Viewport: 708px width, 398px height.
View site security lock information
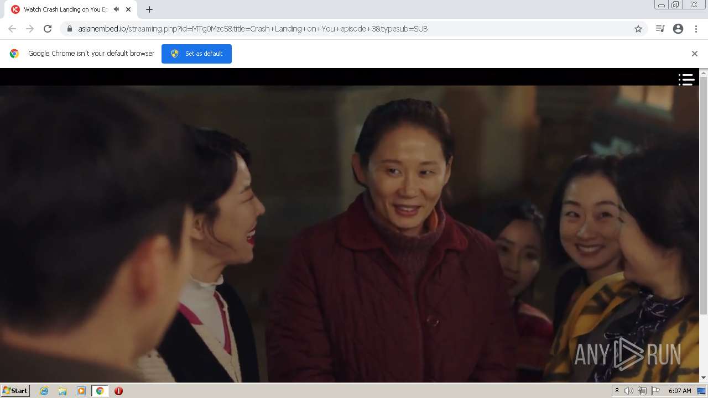tap(69, 29)
